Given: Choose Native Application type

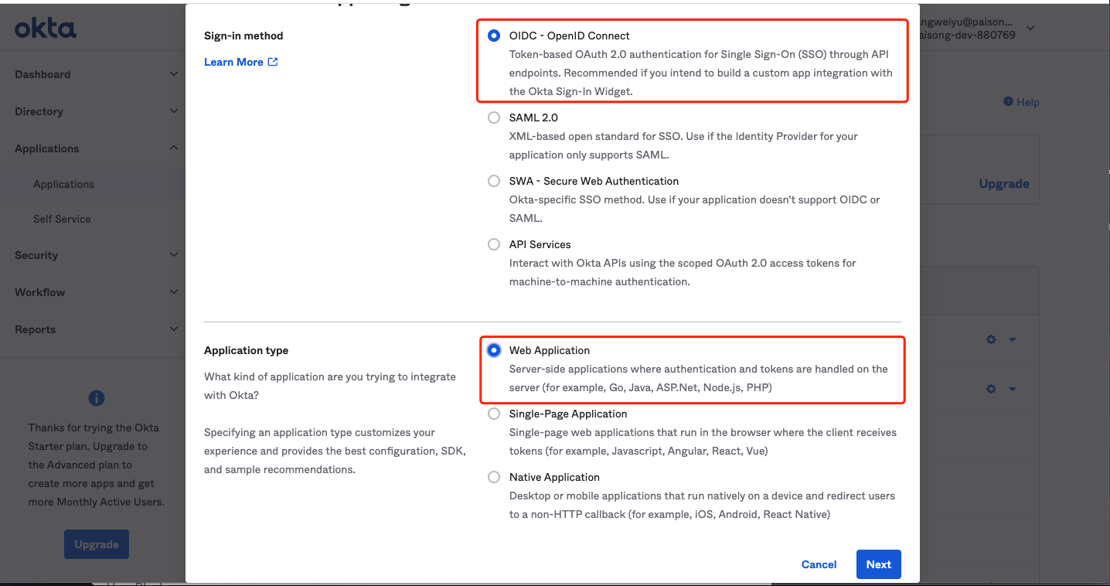Looking at the screenshot, I should 494,477.
